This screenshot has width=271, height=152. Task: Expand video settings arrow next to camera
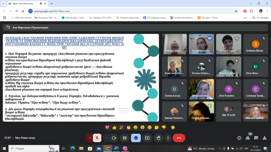106,138
